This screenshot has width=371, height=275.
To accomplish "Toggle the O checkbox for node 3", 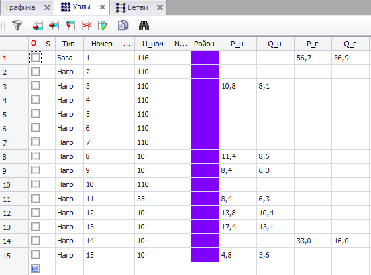I will coord(36,86).
